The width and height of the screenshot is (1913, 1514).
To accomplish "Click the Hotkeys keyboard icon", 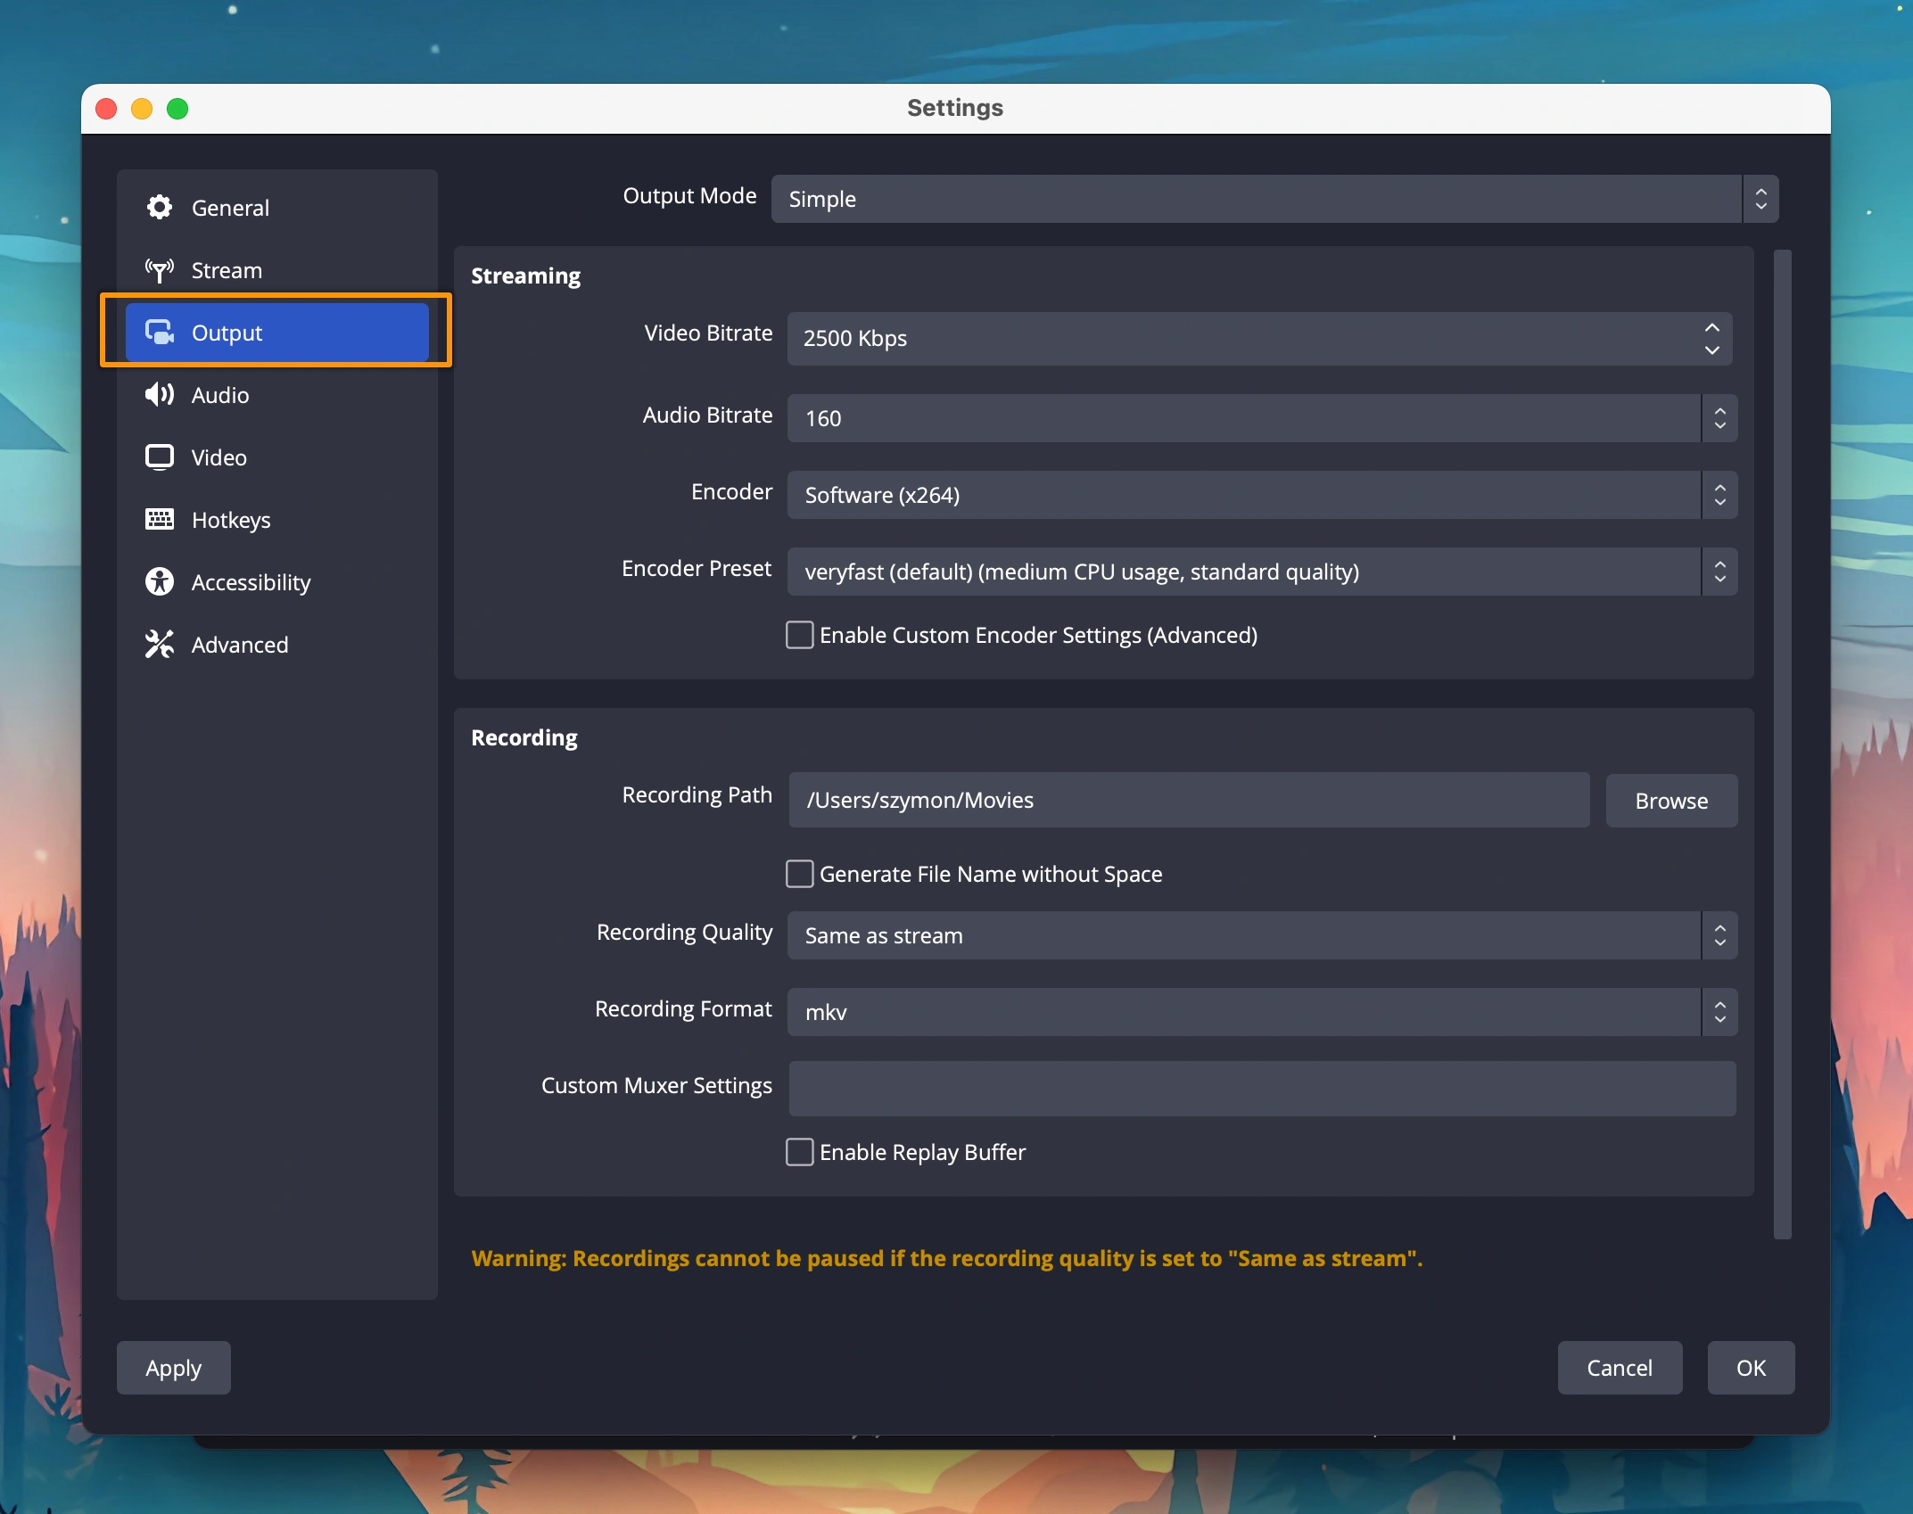I will pyautogui.click(x=160, y=520).
